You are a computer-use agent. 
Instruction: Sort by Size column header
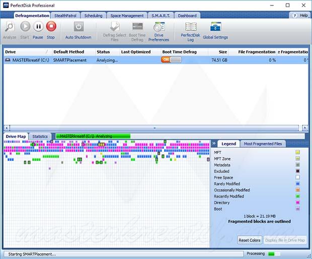(x=218, y=52)
